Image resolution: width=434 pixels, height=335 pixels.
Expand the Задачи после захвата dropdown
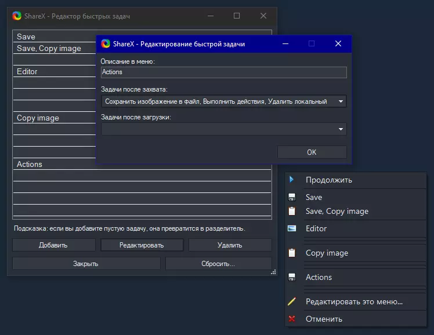coord(341,101)
